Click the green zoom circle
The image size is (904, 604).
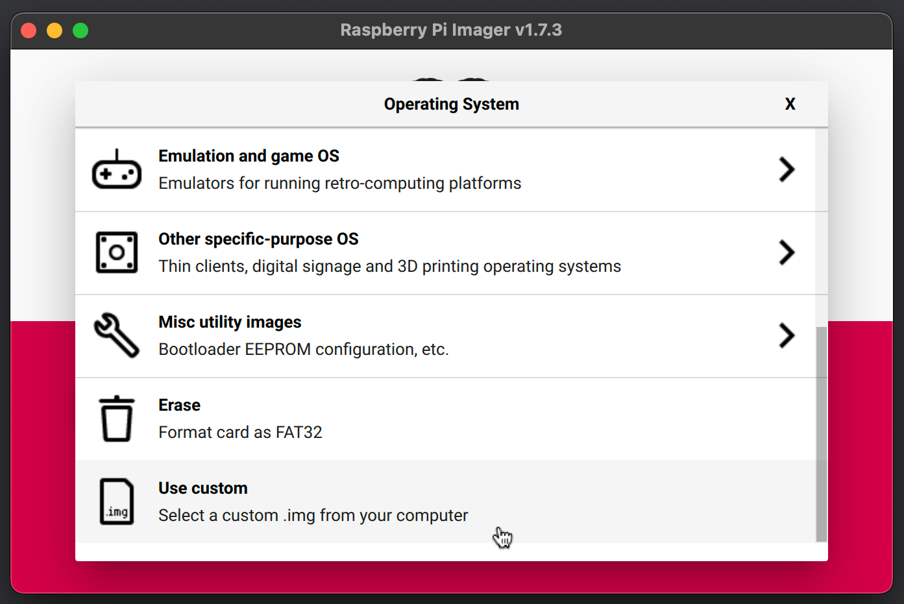(80, 30)
